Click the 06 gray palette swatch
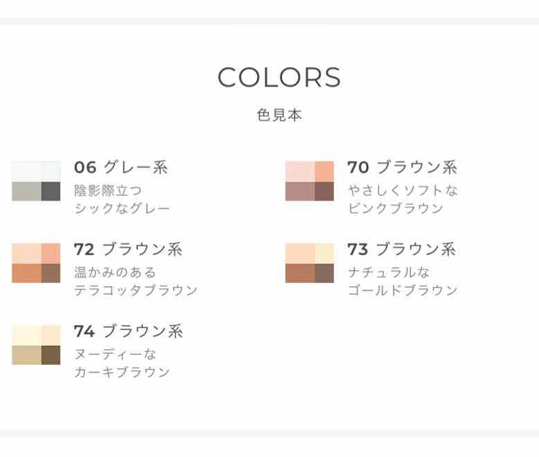The image size is (539, 457). tap(36, 181)
